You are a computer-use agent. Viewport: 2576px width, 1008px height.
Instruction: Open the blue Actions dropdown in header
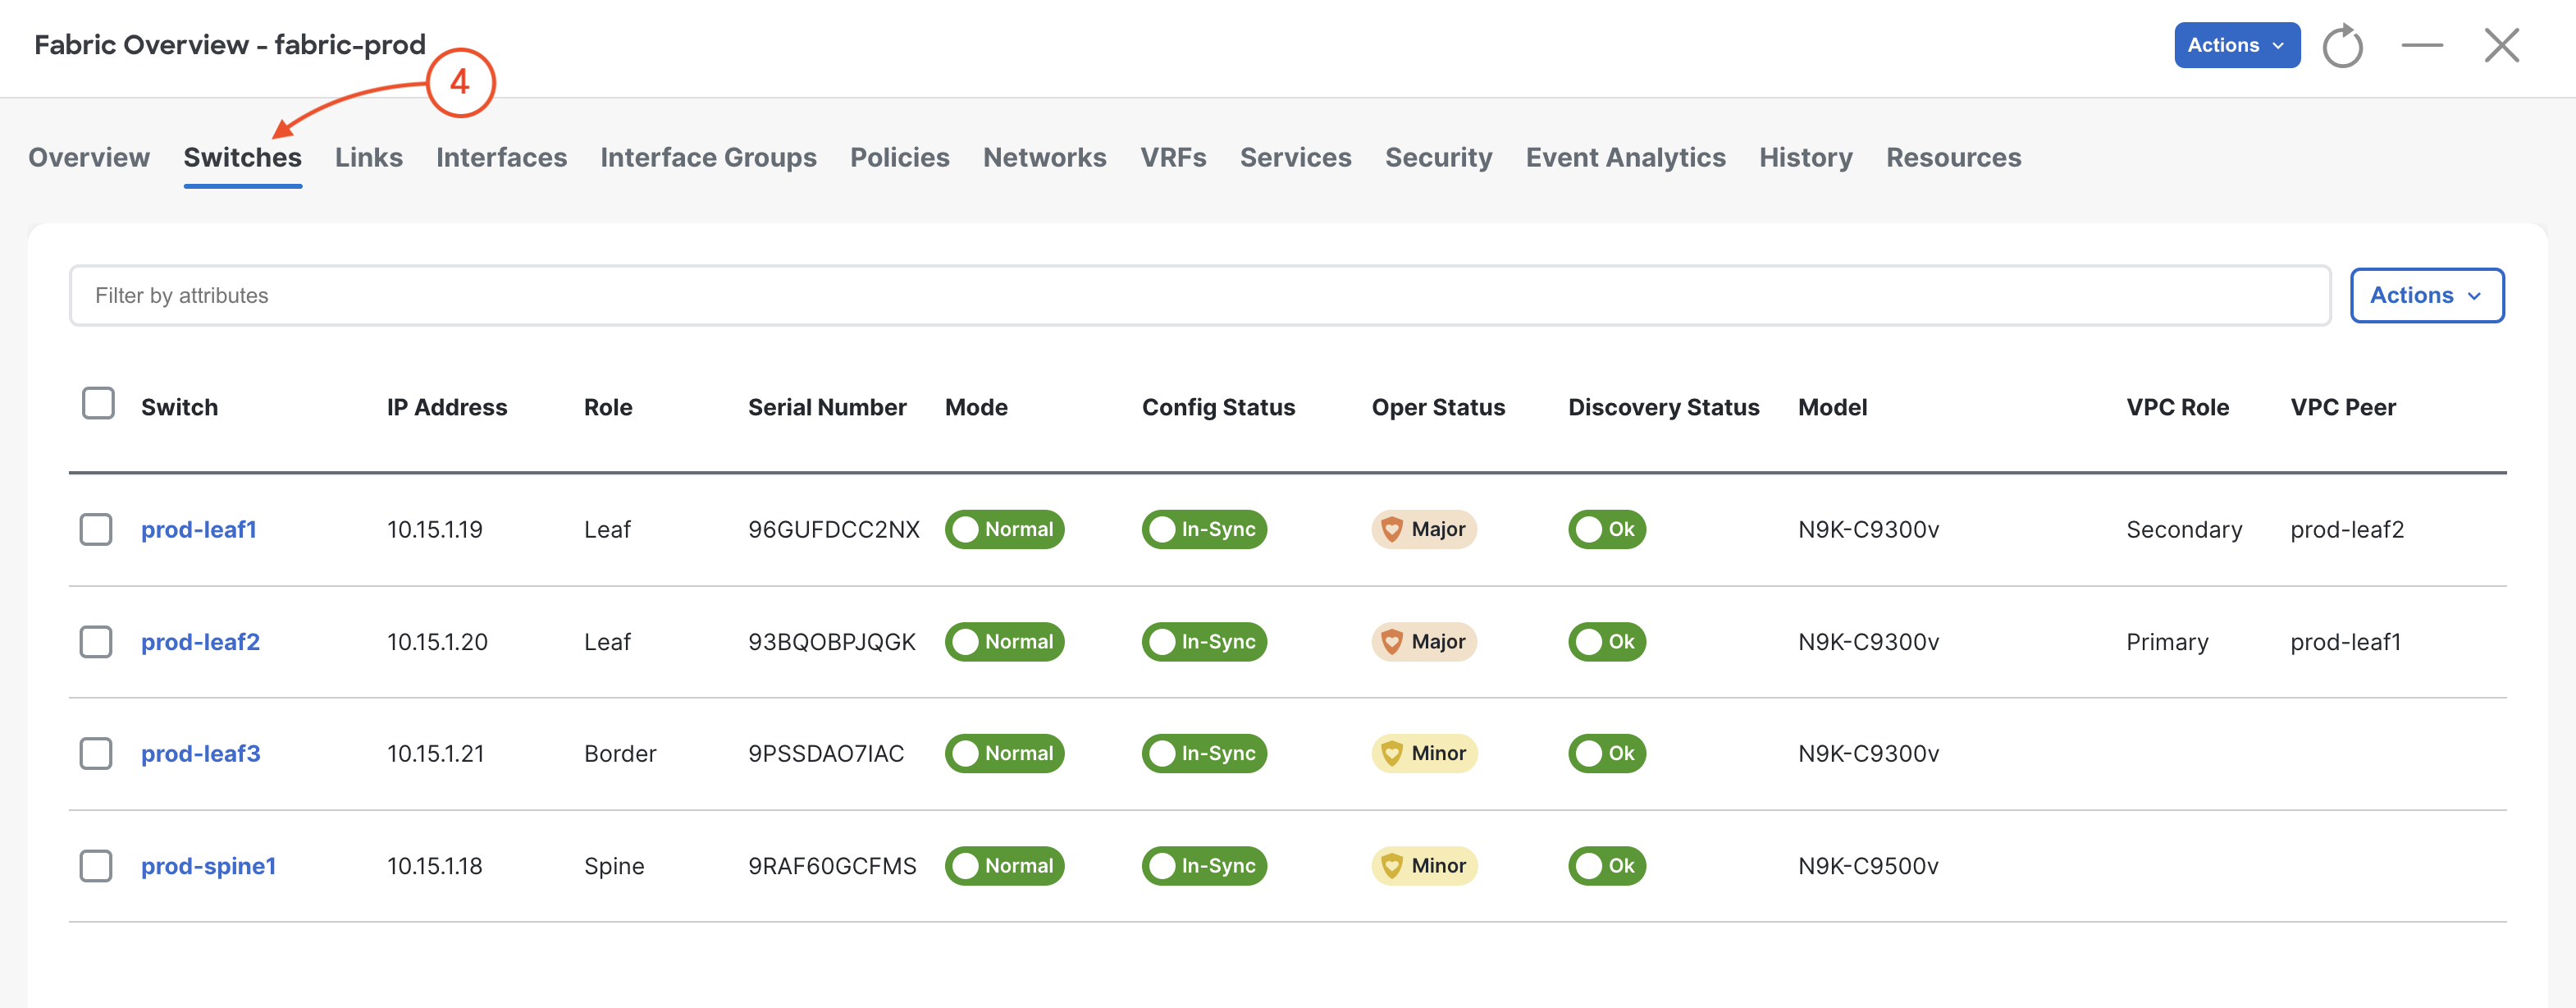pos(2236,45)
